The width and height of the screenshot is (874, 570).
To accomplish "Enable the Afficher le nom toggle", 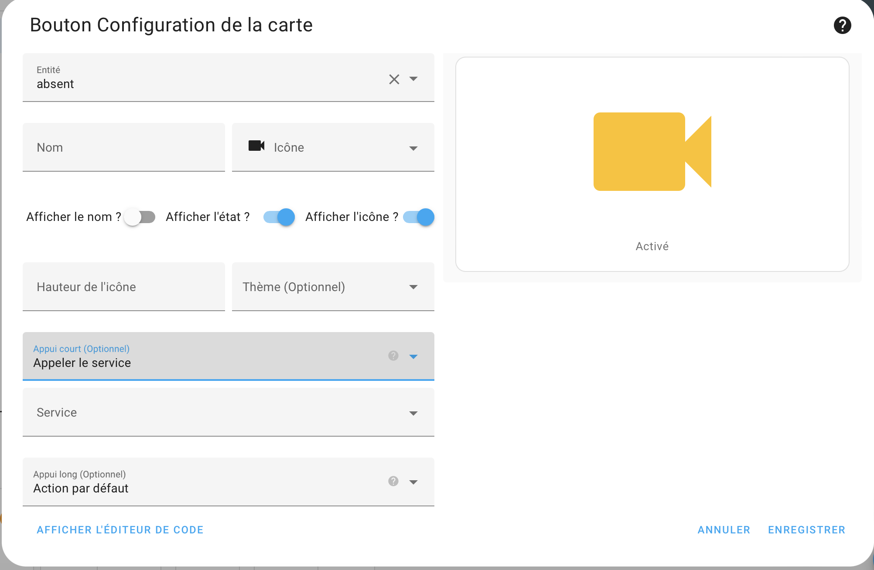I will 140,217.
